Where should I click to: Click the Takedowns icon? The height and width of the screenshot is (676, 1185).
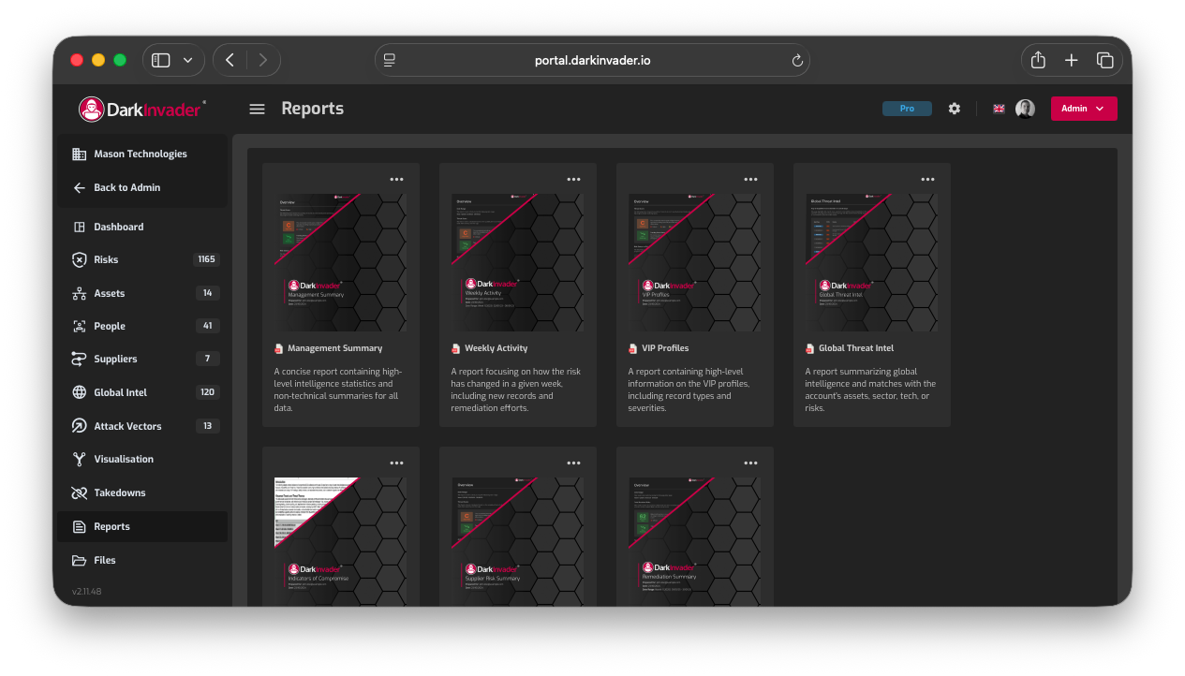coord(80,492)
